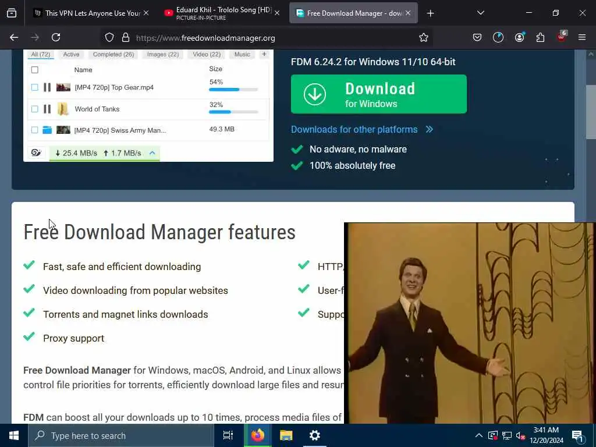Toggle the snail speed-limit mode icon
The image size is (596, 447).
pyautogui.click(x=37, y=153)
